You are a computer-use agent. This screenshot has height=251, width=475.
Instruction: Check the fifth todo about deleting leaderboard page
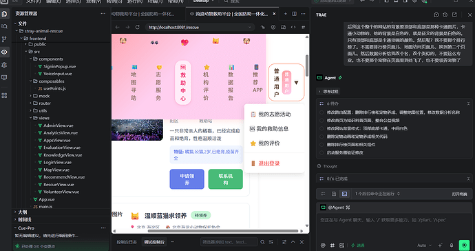pyautogui.click(x=321, y=145)
